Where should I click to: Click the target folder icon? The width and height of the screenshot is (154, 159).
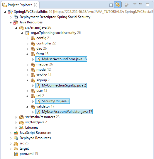click(x=16, y=149)
